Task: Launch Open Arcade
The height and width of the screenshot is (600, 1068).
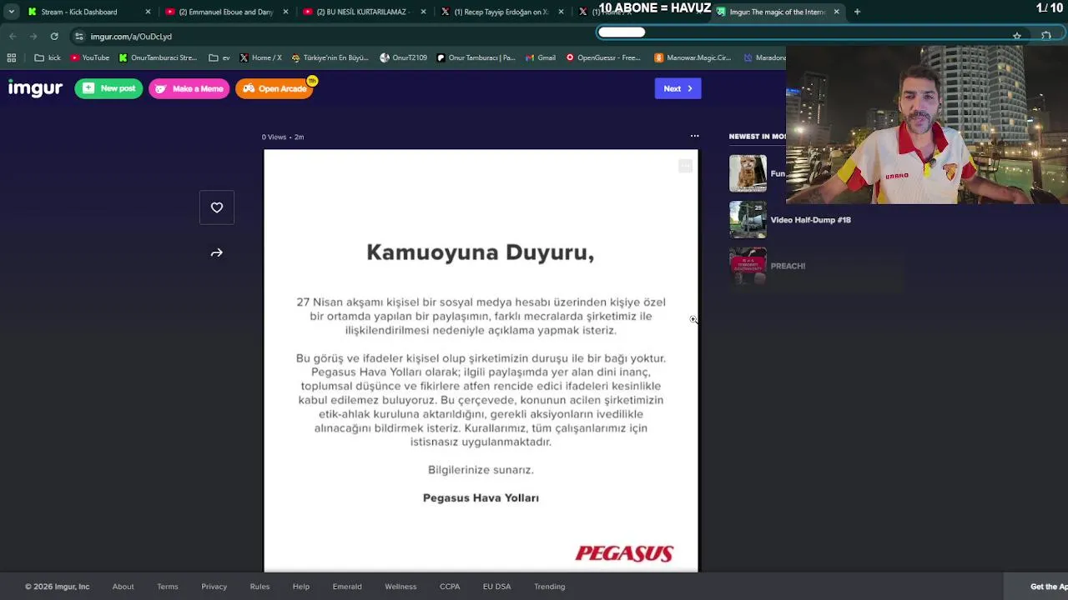Action: [x=275, y=88]
